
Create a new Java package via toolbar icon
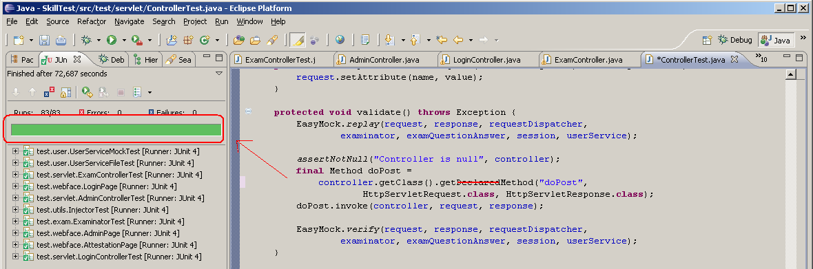(187, 40)
